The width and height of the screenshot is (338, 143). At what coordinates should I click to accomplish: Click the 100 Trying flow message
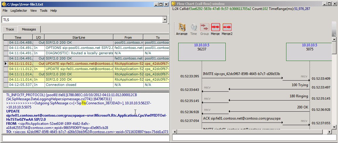click(x=300, y=85)
